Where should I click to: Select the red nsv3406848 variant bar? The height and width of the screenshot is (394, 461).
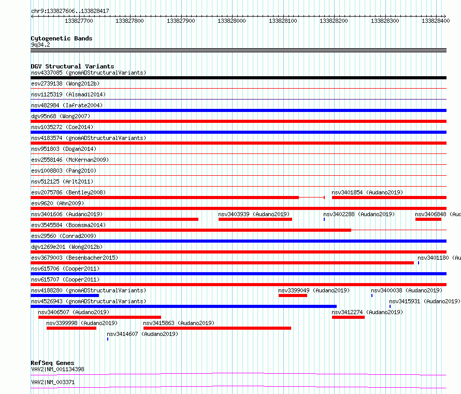[428, 219]
